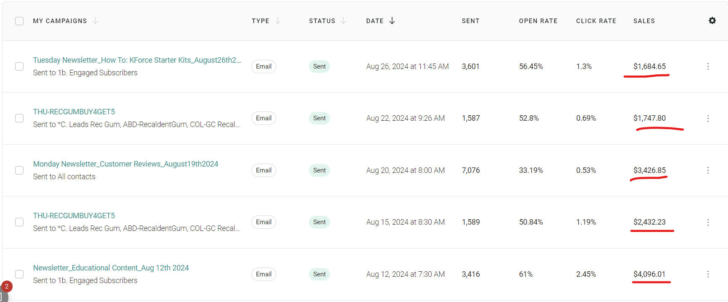The image size is (728, 302).
Task: Sort by the Type column arrow
Action: [277, 21]
